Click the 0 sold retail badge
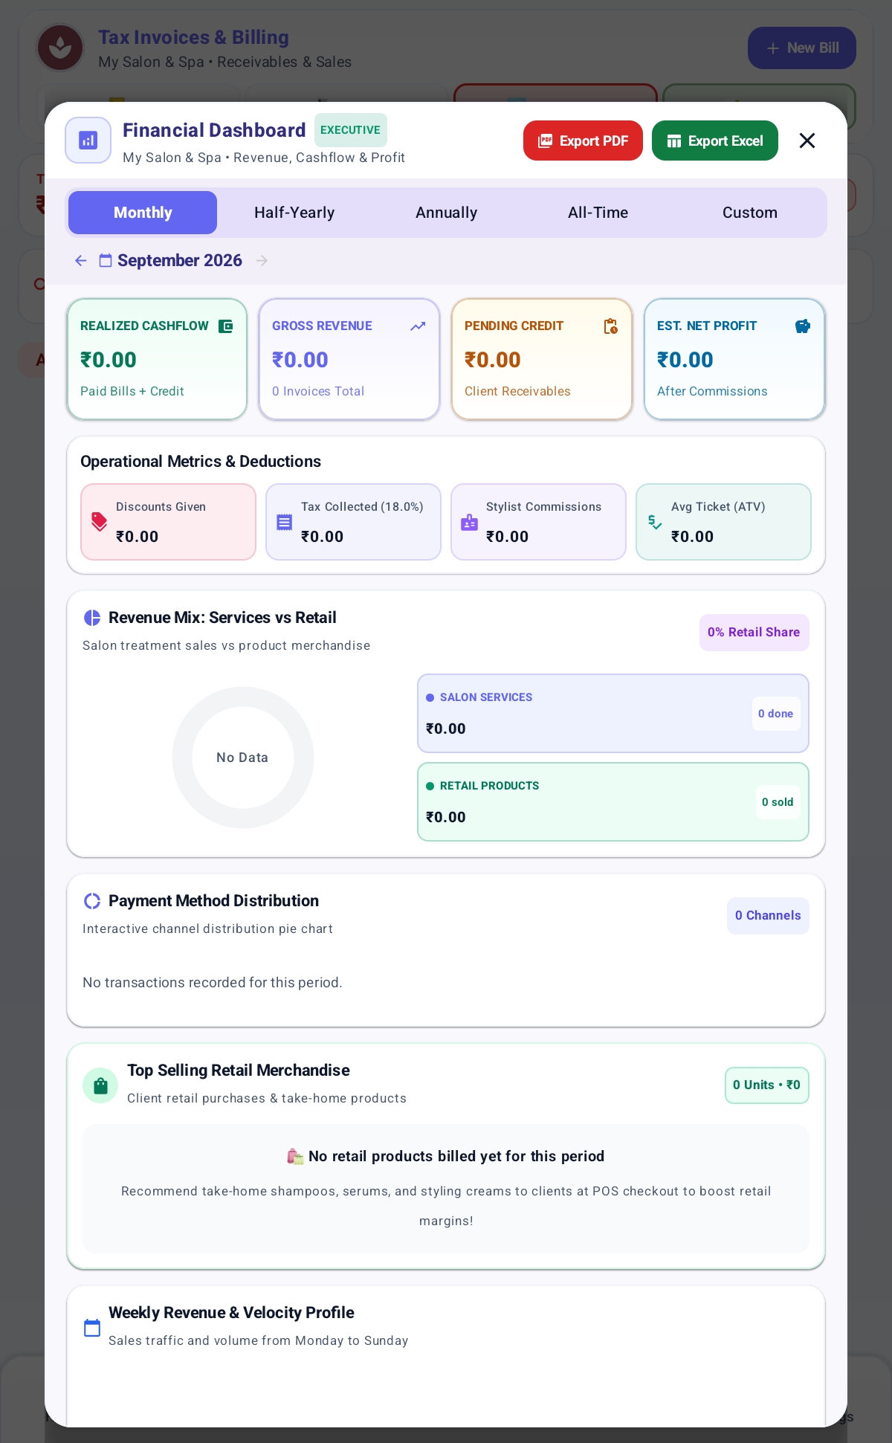Image resolution: width=892 pixels, height=1443 pixels. 778,802
